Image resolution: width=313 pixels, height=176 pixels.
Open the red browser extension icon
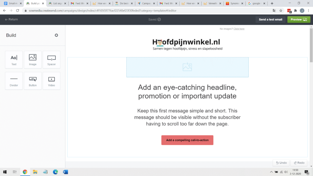pyautogui.click(x=289, y=11)
